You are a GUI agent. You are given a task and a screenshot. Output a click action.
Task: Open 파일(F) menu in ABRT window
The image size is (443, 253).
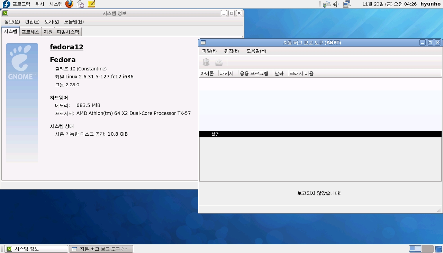pyautogui.click(x=209, y=51)
